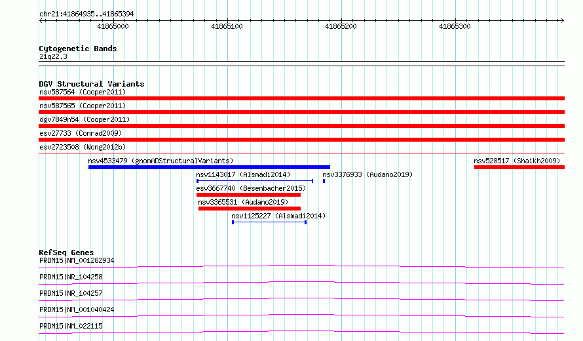The width and height of the screenshot is (583, 341).
Task: Select the blue nsv4533479 gnomAD variant bar
Action: (x=209, y=167)
